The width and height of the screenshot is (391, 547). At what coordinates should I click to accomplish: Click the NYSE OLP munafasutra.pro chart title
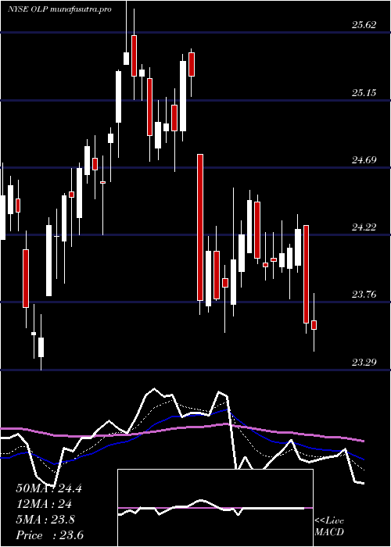59,9
